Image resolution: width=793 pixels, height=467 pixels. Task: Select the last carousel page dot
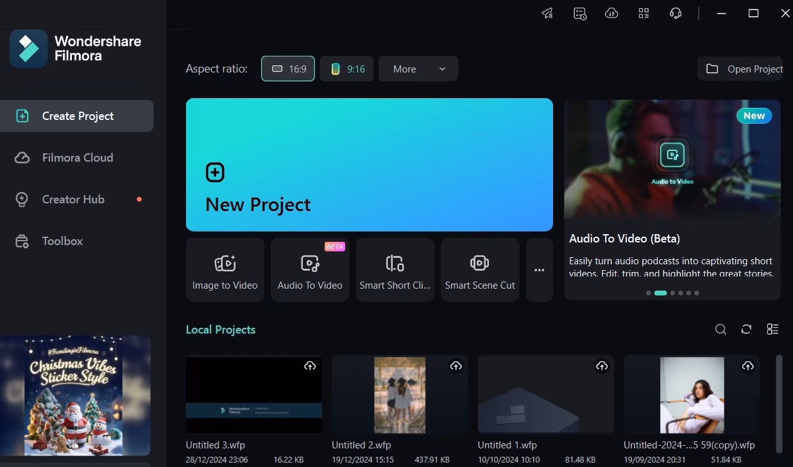(697, 293)
